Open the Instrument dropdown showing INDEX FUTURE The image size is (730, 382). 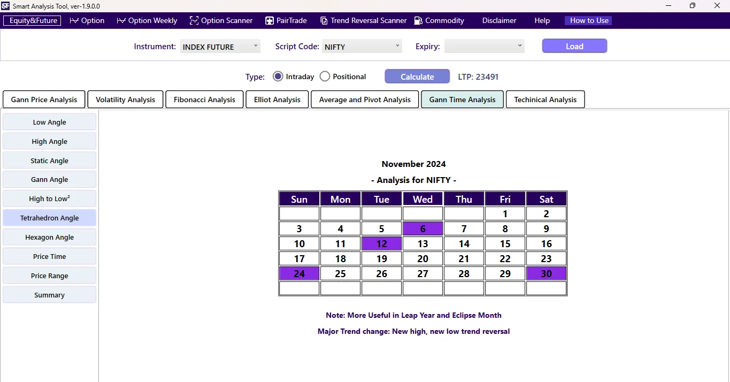(220, 46)
